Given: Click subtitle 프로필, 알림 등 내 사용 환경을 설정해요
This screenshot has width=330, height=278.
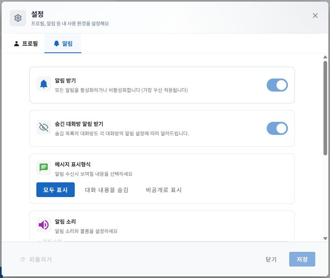Looking at the screenshot, I should coord(70,23).
